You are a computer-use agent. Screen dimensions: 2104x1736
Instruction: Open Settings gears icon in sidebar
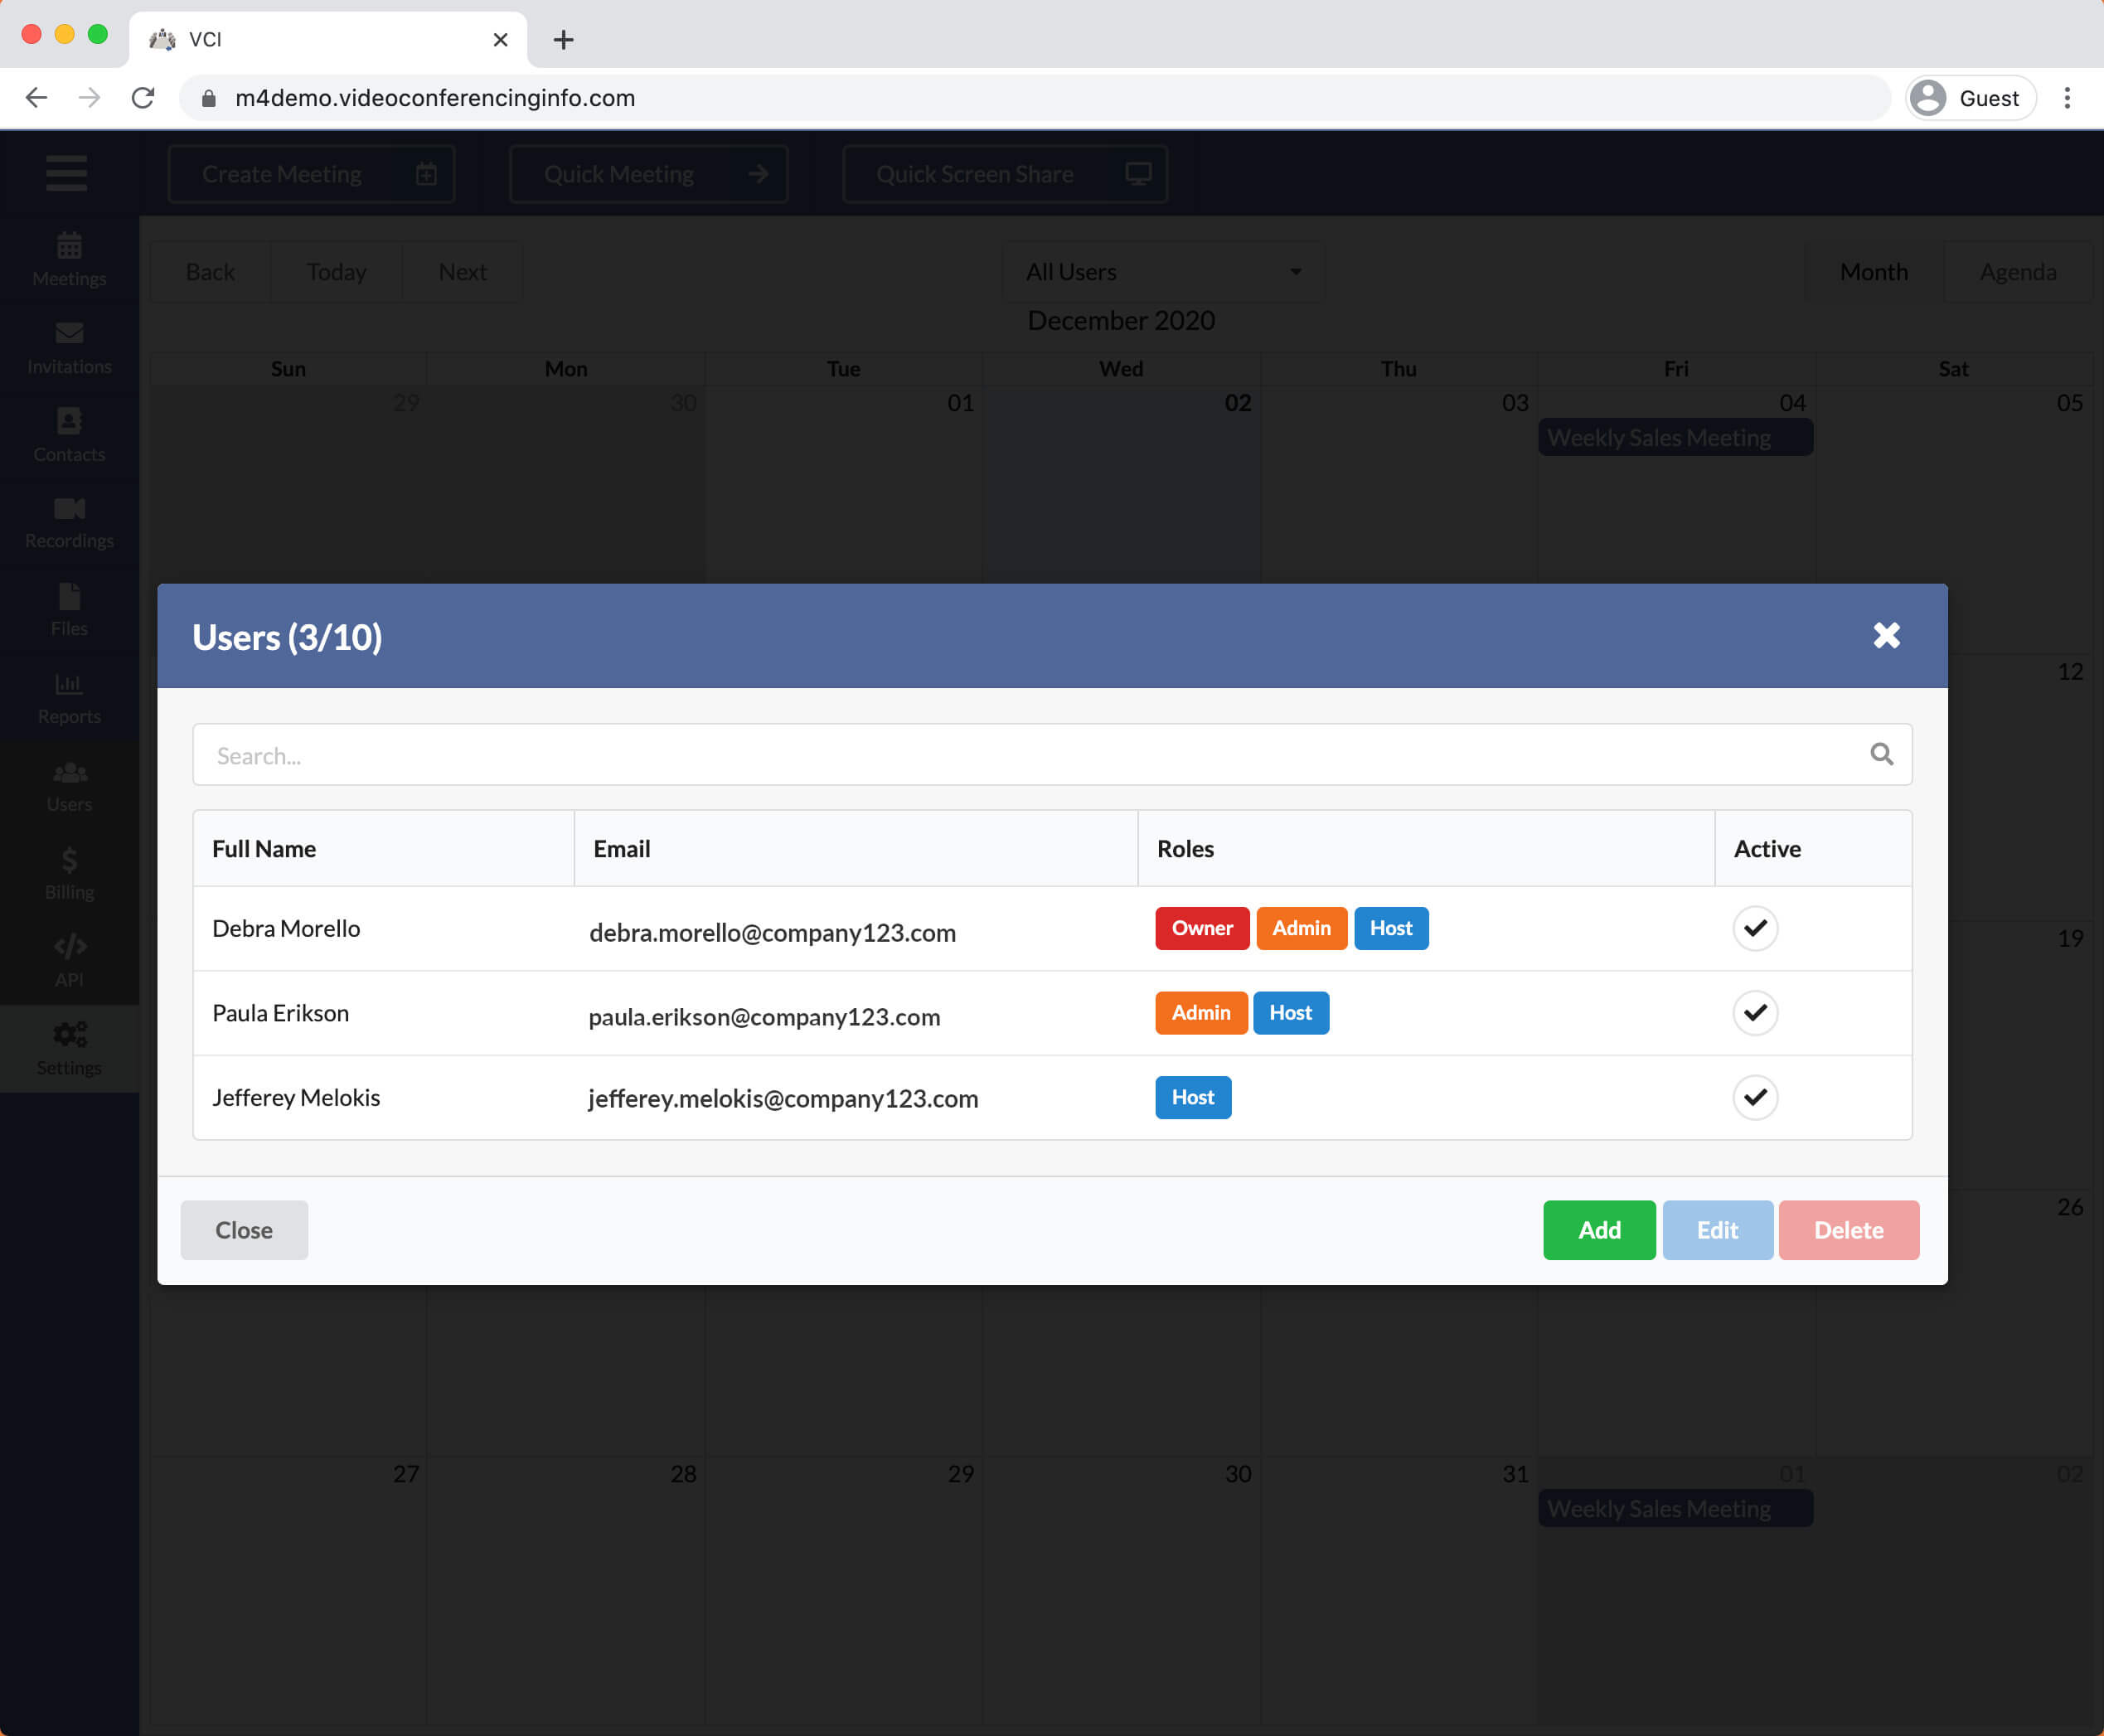coord(69,1034)
